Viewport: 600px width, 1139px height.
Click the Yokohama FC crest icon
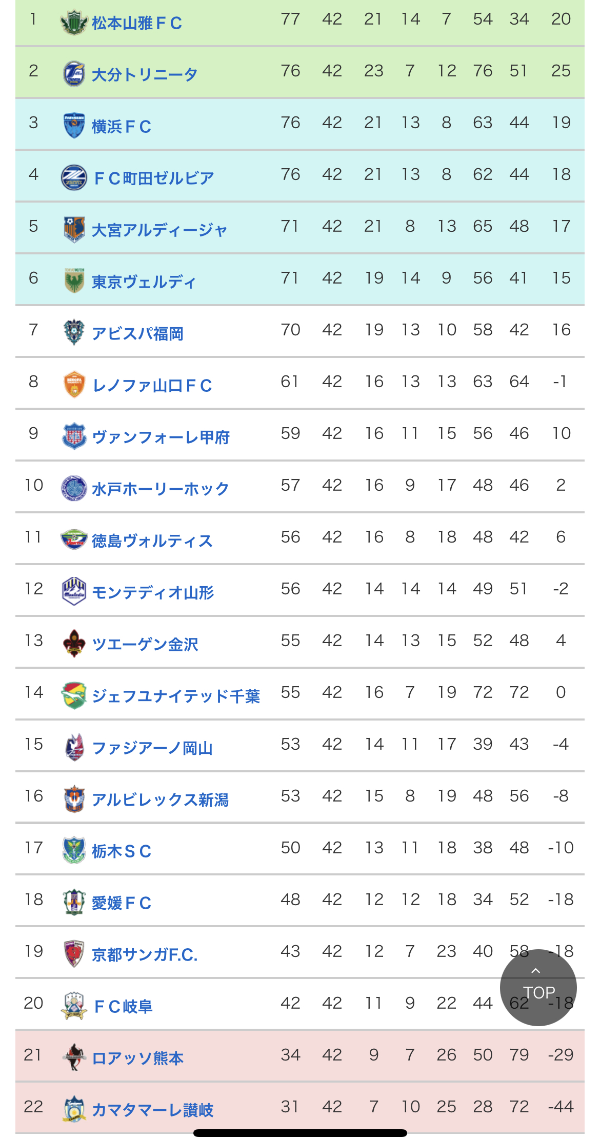coord(74,126)
